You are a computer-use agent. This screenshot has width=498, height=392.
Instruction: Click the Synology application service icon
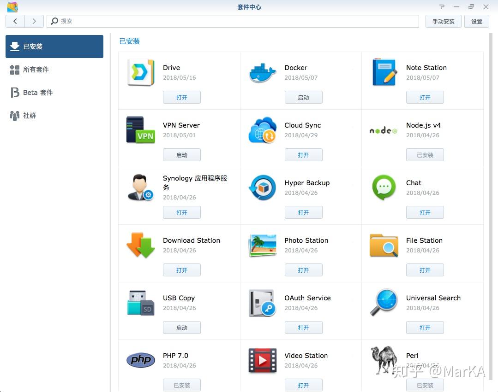point(140,187)
